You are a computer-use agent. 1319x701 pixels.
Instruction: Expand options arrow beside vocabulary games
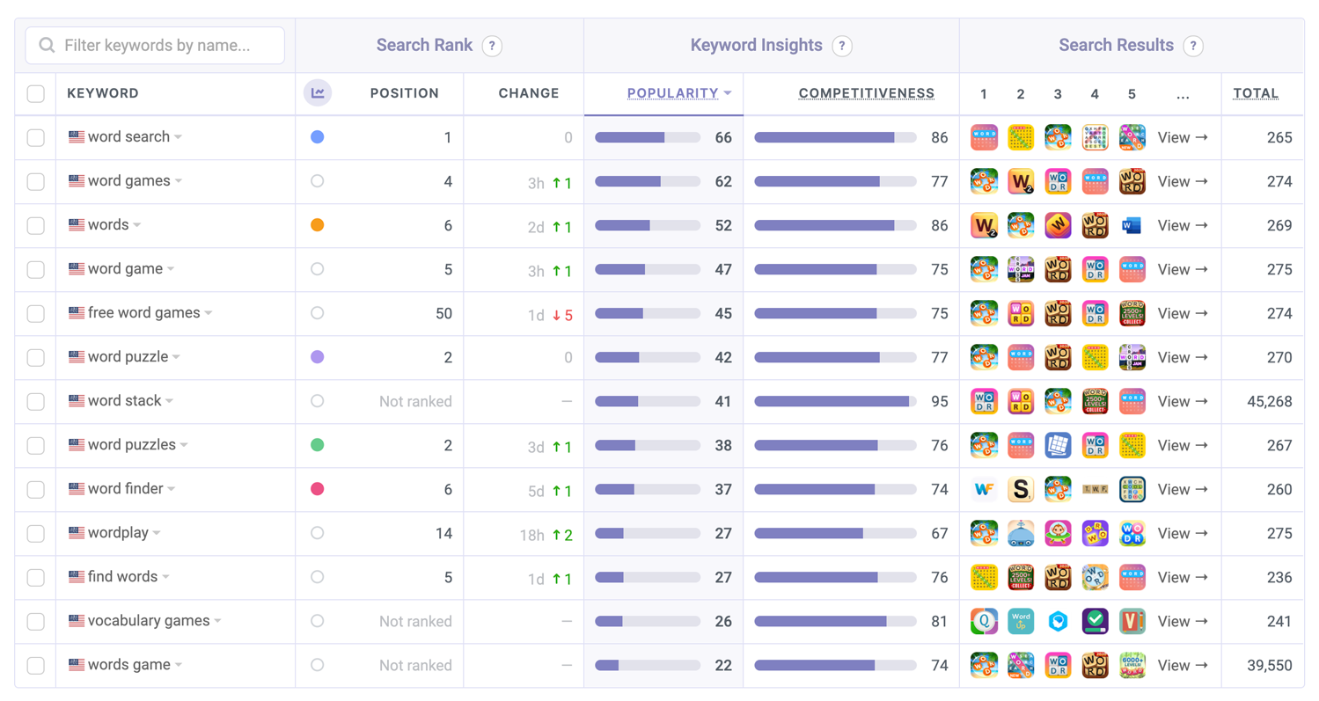tap(217, 622)
